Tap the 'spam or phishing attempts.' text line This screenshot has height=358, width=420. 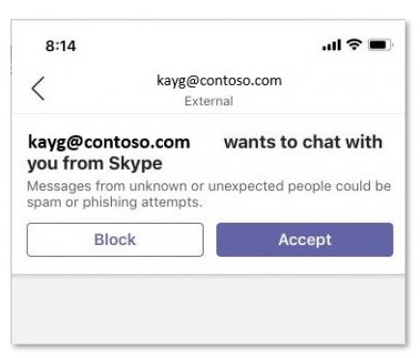pos(115,203)
